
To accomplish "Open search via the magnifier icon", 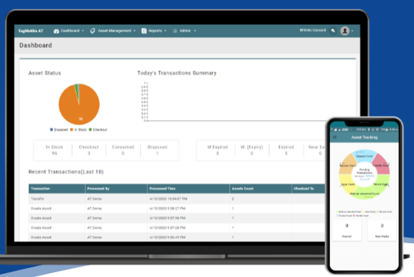I will click(x=333, y=31).
